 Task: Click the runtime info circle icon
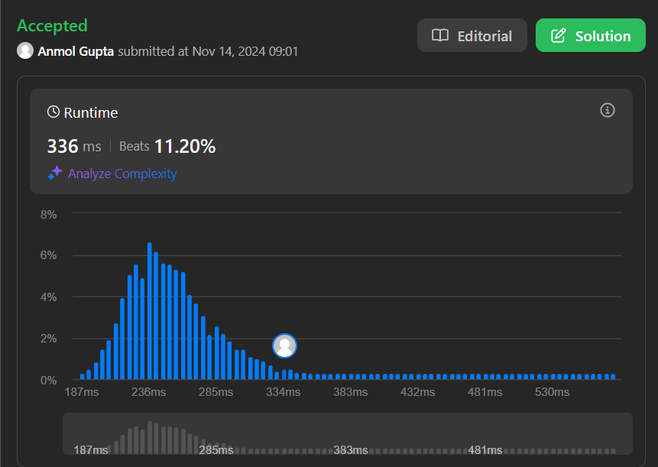[608, 110]
